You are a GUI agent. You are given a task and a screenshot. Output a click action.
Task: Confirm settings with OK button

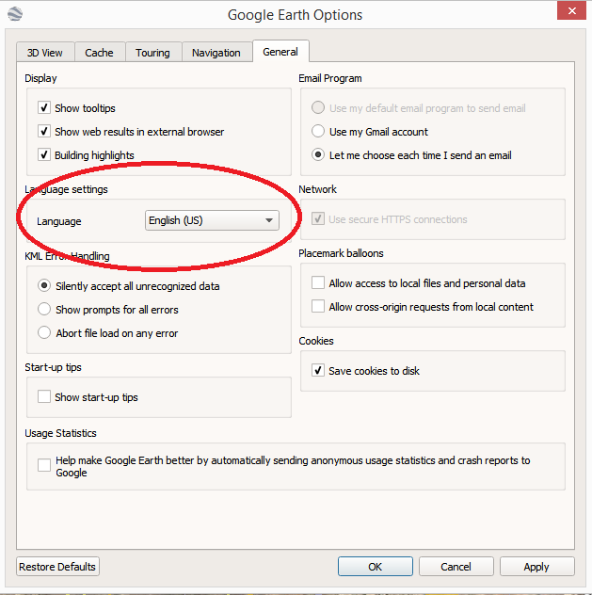[x=376, y=567]
